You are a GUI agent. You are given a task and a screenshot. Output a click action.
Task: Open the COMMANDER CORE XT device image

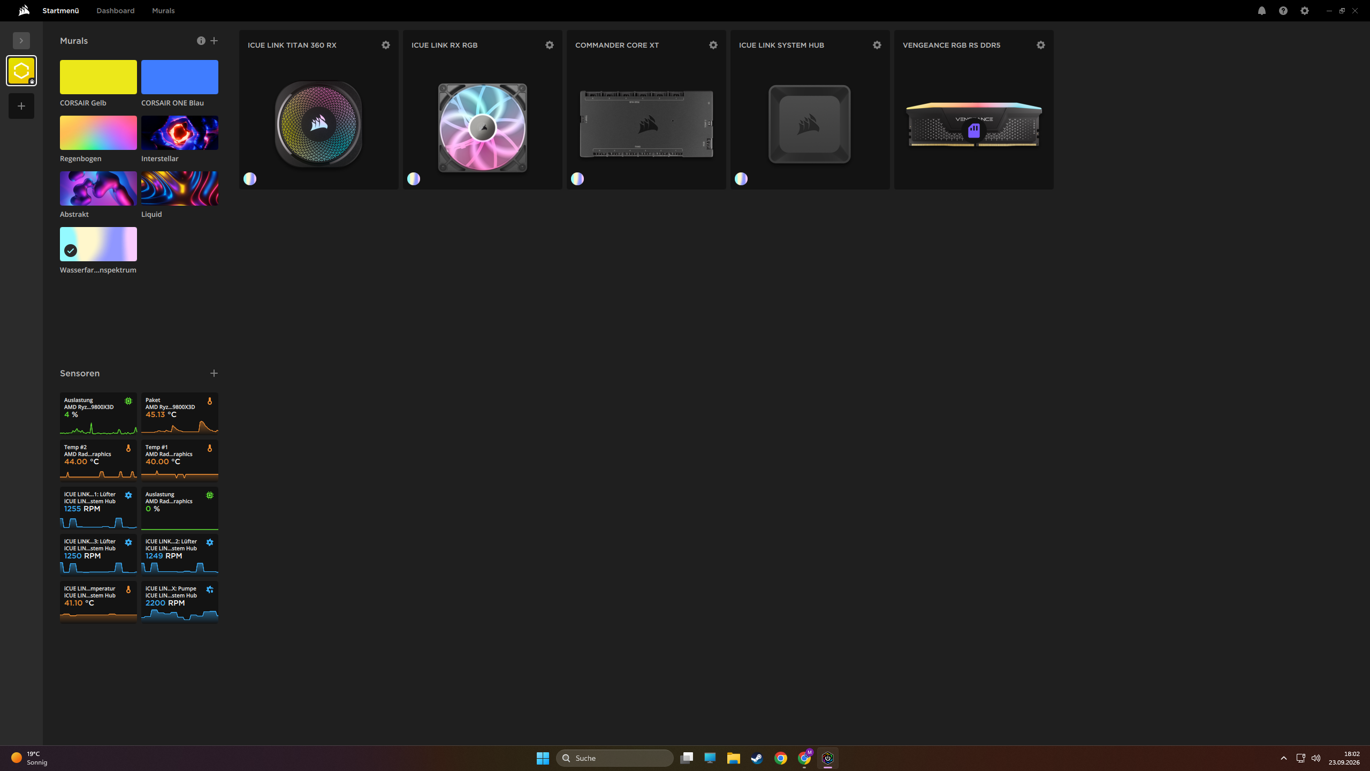tap(646, 124)
